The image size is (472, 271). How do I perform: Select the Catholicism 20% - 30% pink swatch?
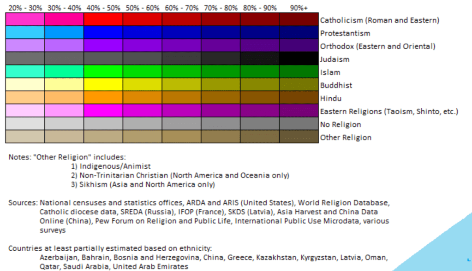[x=25, y=20]
